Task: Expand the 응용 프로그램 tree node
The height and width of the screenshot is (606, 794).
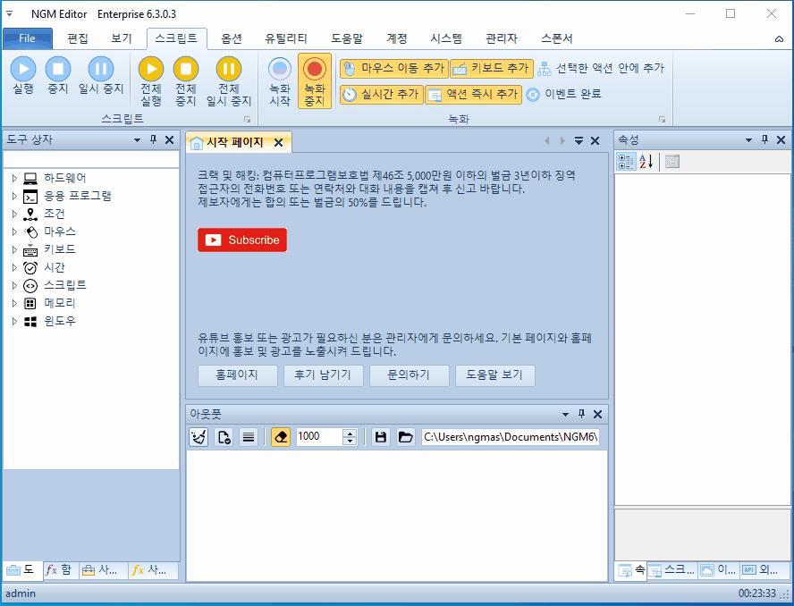Action: point(14,196)
